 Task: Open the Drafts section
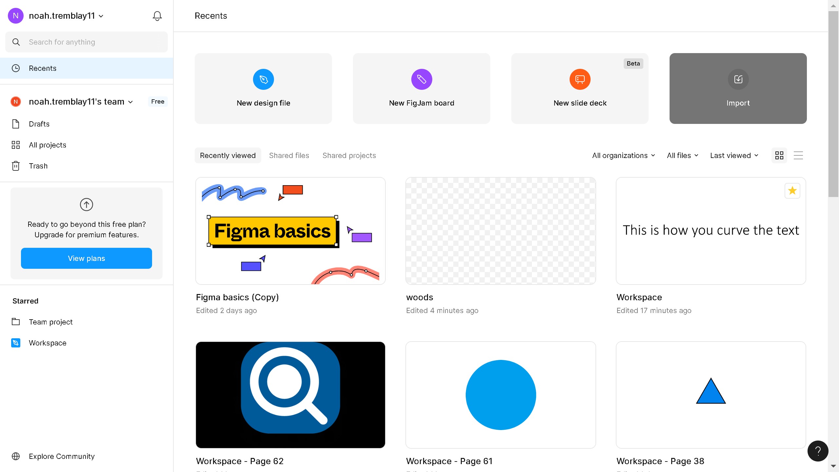click(39, 124)
